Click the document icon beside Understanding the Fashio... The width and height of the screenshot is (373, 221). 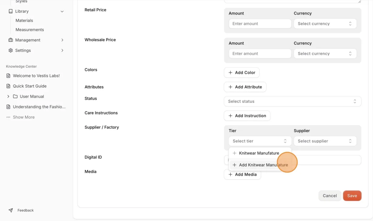tap(9, 107)
